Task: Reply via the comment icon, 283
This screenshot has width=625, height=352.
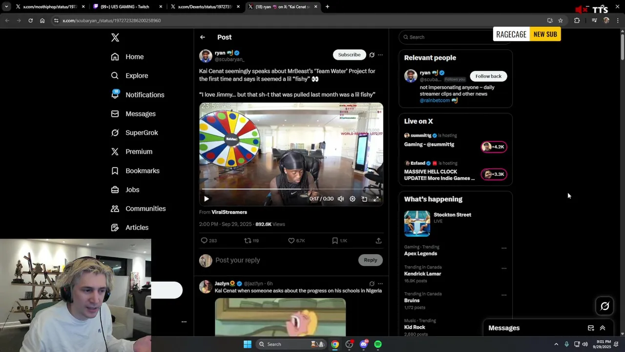Action: 208,241
